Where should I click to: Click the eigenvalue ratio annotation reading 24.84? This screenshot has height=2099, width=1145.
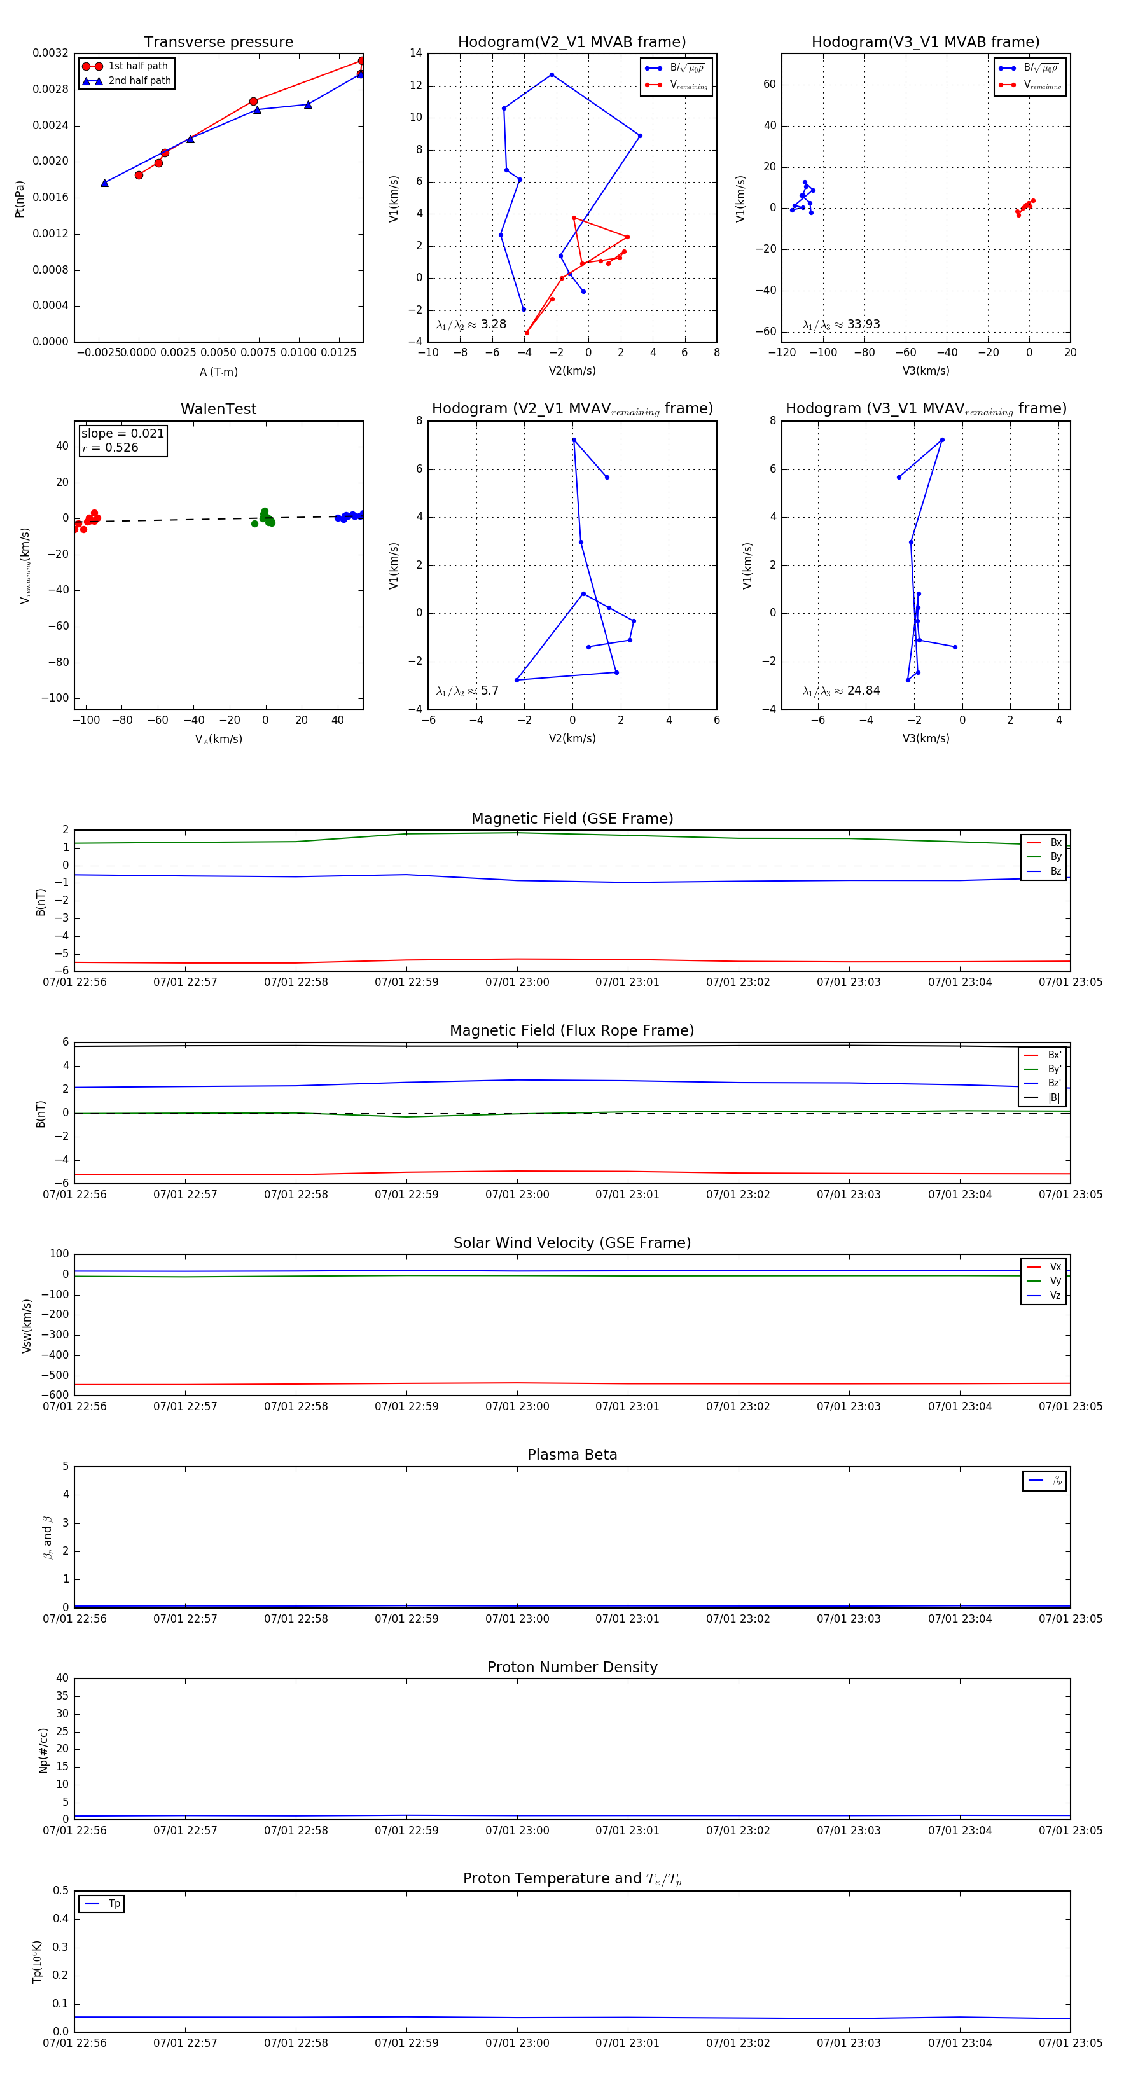coord(840,691)
